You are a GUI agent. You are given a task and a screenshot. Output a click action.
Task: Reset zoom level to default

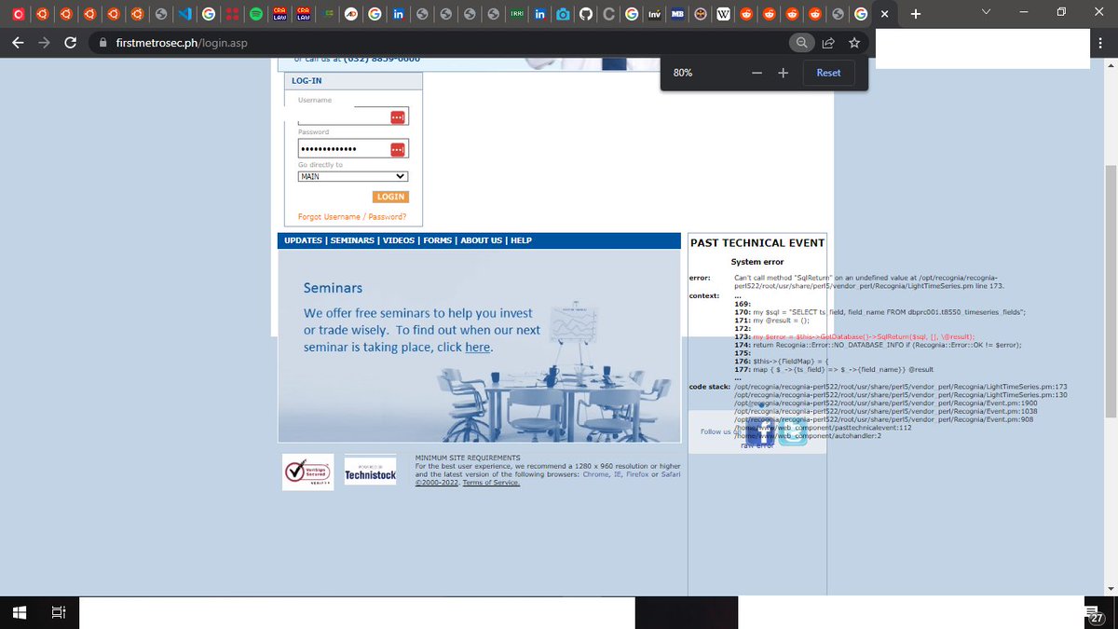pyautogui.click(x=829, y=73)
